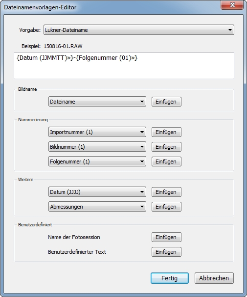The width and height of the screenshot is (247, 297).
Task: Expand the Dateiname dropdown under Bildname
Action: [x=97, y=102]
